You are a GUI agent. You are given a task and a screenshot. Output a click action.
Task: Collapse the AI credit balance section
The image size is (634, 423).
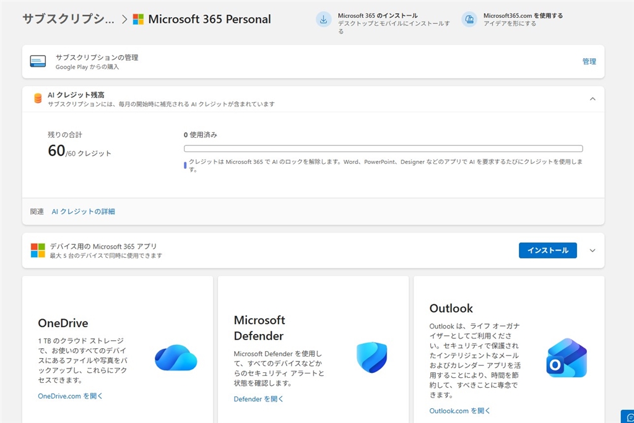click(x=593, y=99)
